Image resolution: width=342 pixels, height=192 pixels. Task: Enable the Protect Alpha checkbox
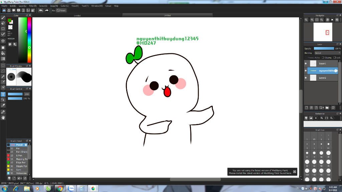(x=306, y=57)
